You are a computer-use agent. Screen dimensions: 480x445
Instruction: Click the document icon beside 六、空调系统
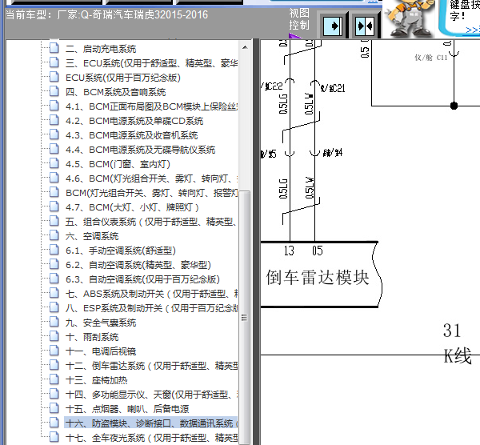54,235
